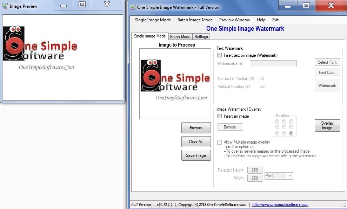
Task: Close the Image Preview window
Action: point(107,5)
